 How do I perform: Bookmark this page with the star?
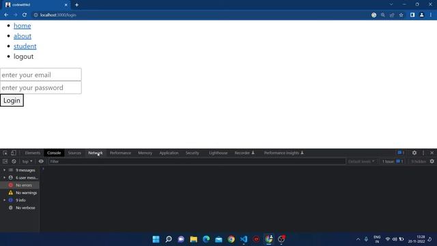[x=401, y=15]
